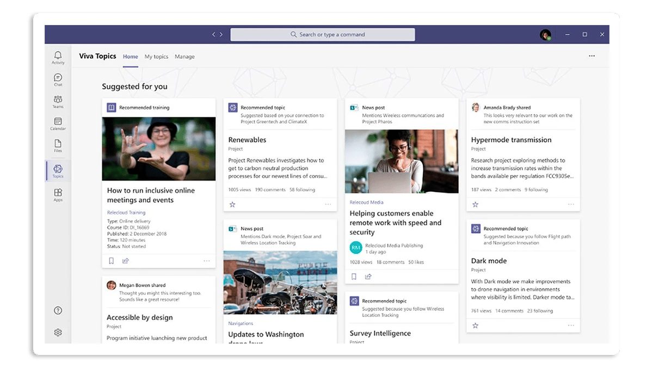Image resolution: width=653 pixels, height=368 pixels.
Task: Open the Renewables topic title
Action: (247, 140)
